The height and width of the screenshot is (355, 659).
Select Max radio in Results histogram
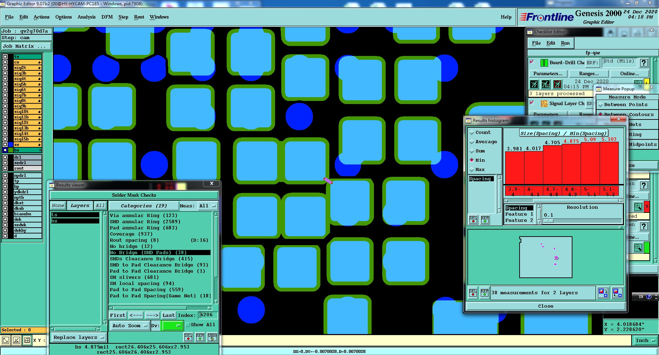(472, 170)
